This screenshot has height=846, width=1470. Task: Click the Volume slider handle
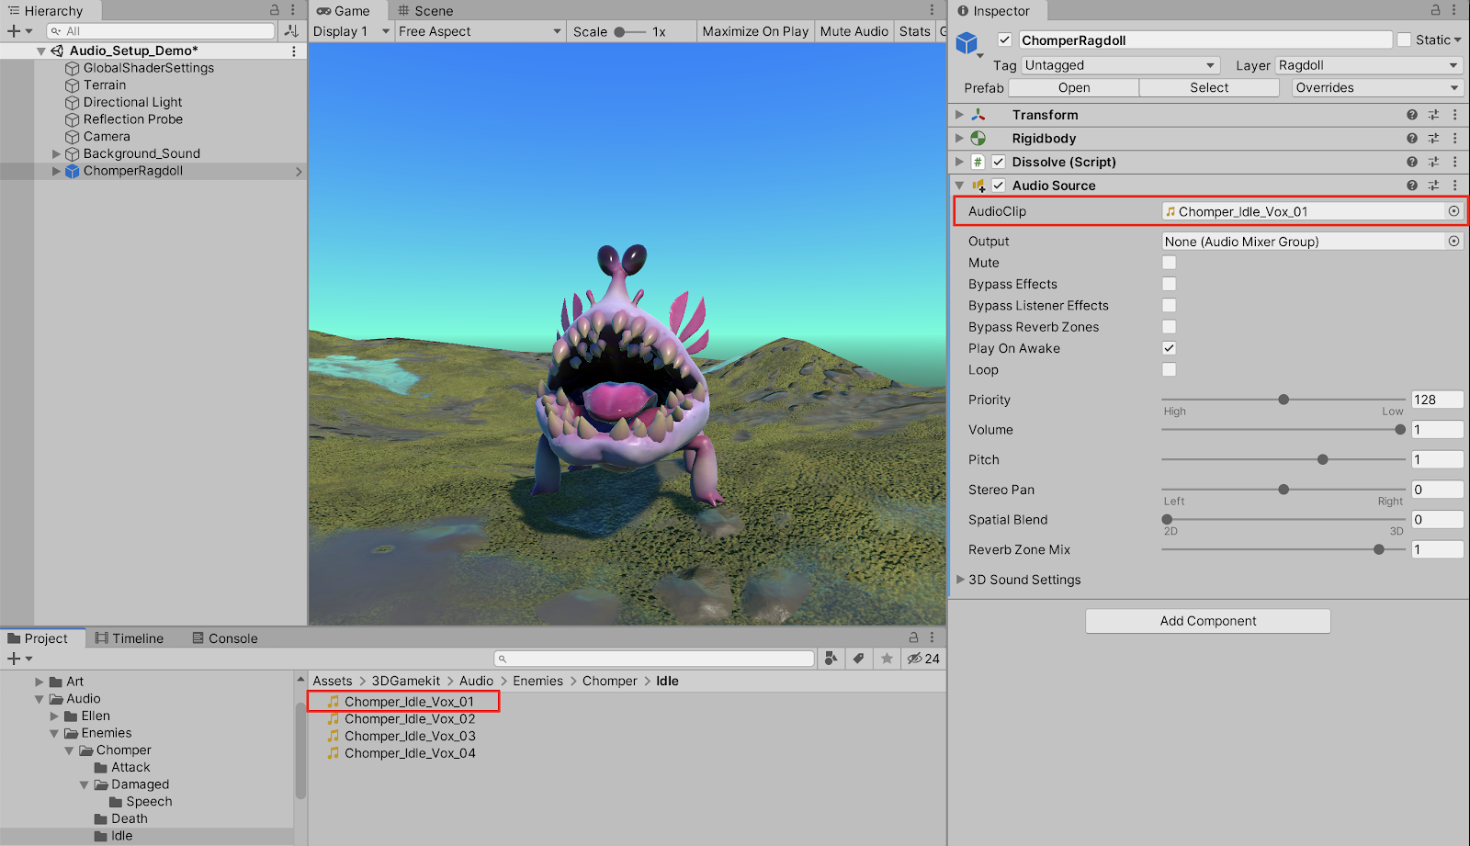point(1399,430)
